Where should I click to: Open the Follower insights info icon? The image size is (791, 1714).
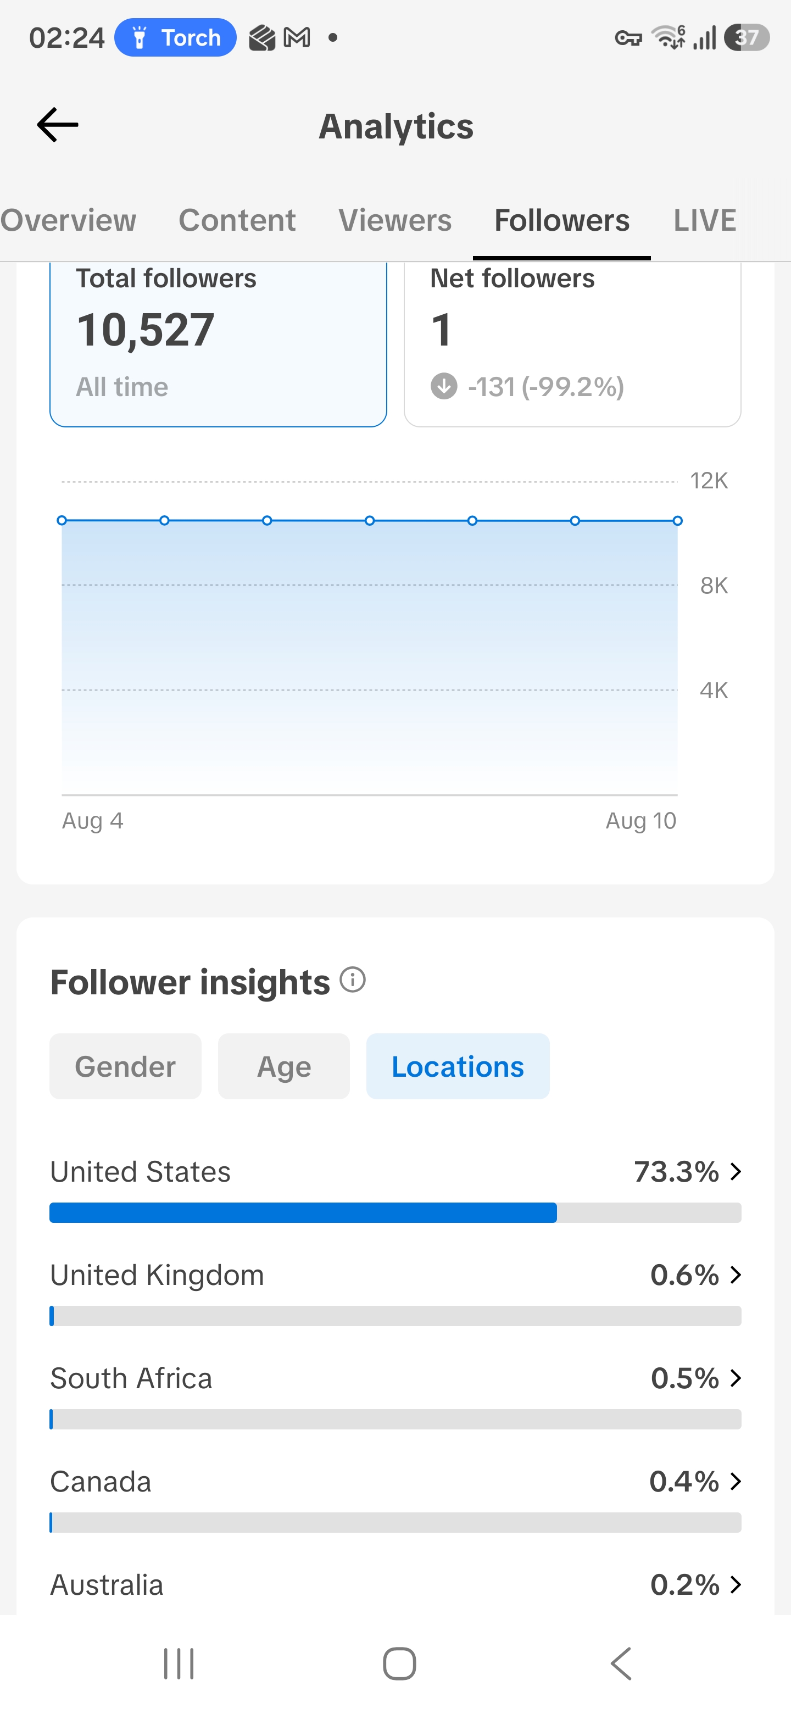coord(353,980)
